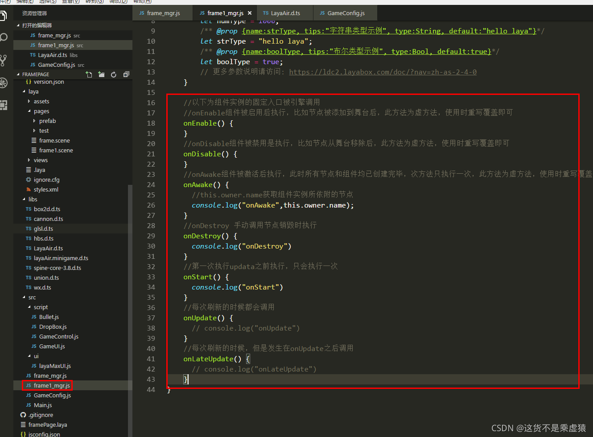Click the New Folder icon in FRAMEPAGE header

coord(101,74)
